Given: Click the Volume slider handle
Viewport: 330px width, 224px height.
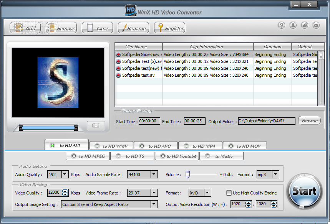Looking at the screenshot, I should [187, 174].
